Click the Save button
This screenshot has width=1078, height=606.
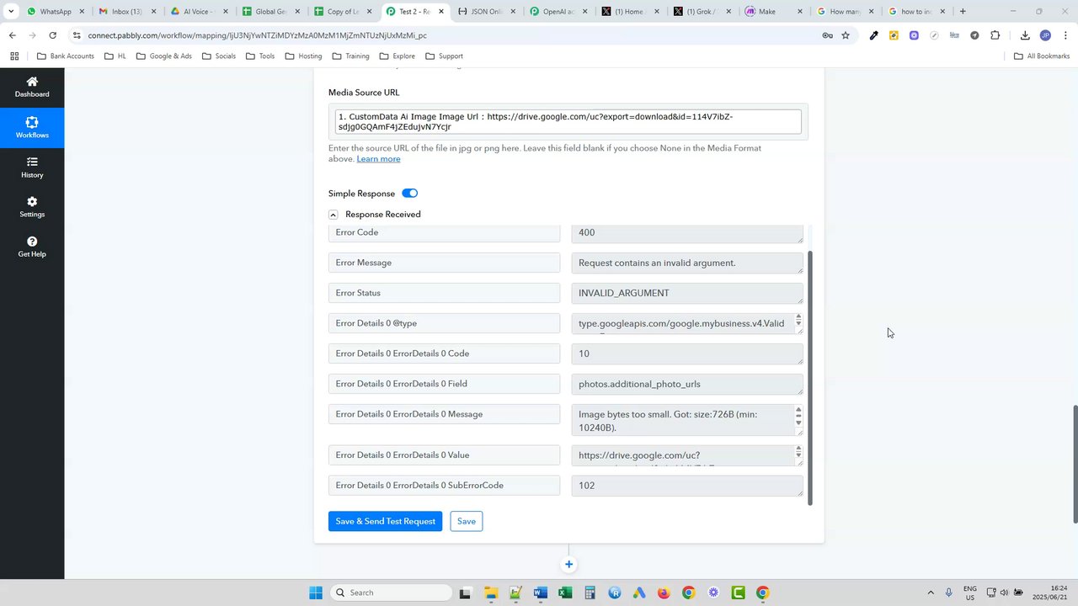tap(466, 521)
